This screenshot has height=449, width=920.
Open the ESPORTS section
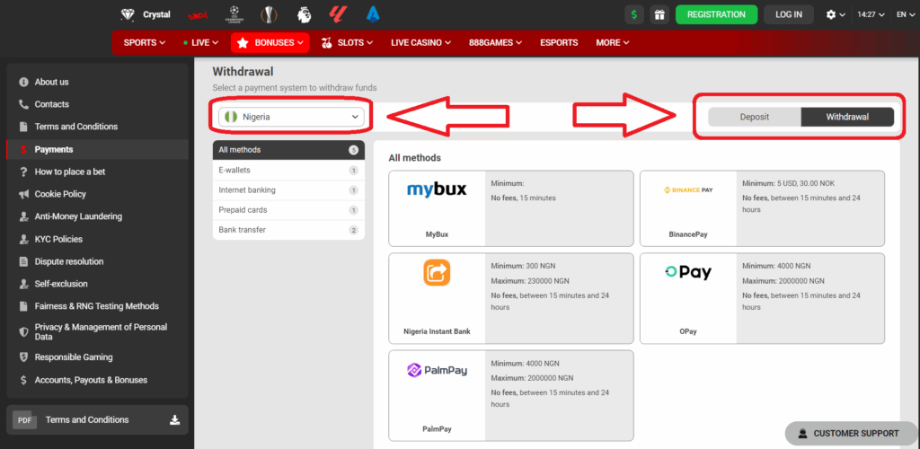tap(559, 43)
